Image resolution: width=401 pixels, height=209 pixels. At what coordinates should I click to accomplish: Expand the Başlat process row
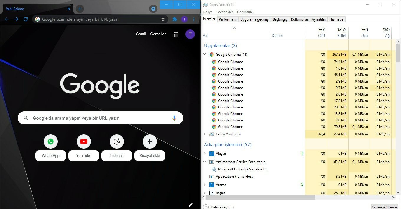pos(205,193)
